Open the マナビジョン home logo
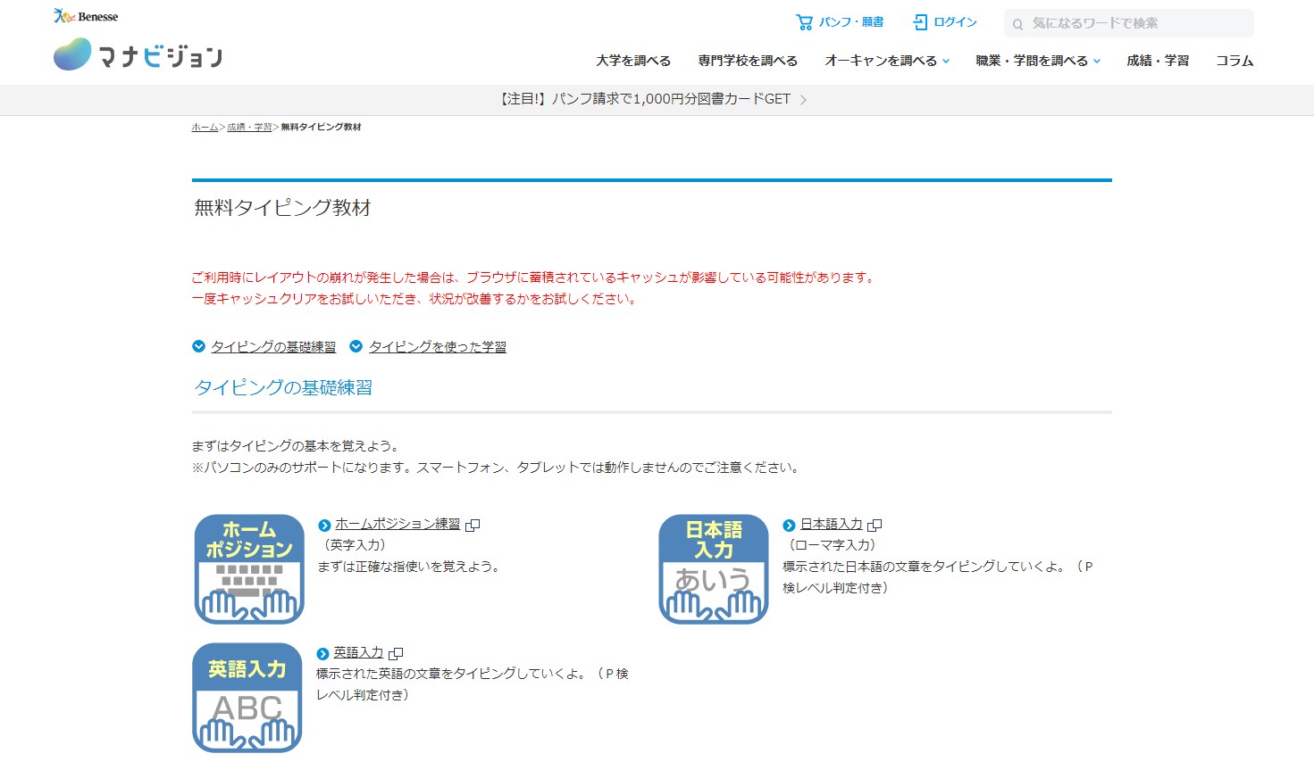 click(138, 55)
